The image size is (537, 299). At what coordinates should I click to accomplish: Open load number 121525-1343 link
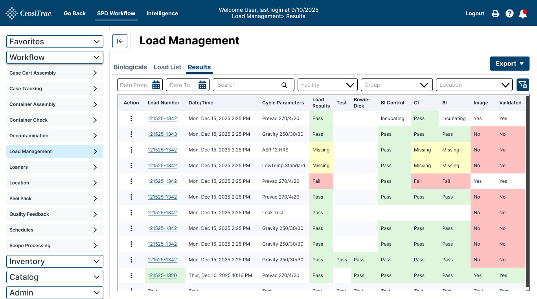tap(162, 134)
